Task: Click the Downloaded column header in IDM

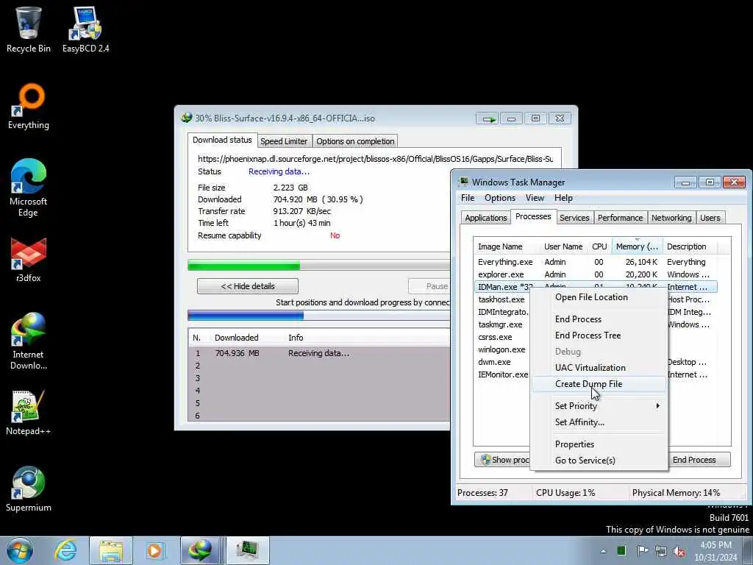Action: pyautogui.click(x=236, y=338)
